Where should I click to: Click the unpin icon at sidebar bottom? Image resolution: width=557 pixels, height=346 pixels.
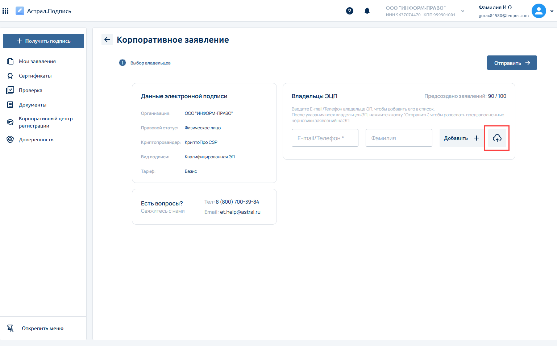10,328
